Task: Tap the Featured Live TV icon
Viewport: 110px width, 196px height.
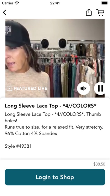Action: pos(9,88)
